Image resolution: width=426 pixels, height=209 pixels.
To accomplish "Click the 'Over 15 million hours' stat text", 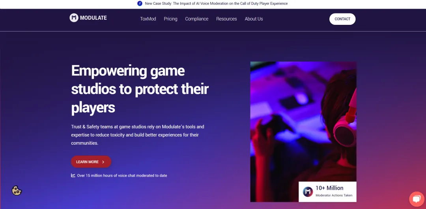I will coord(122,175).
